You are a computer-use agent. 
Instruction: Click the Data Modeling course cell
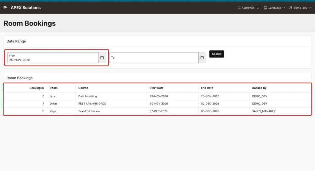[x=88, y=96]
